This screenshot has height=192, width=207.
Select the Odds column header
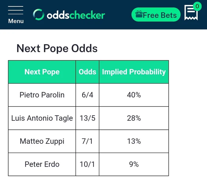(x=87, y=72)
